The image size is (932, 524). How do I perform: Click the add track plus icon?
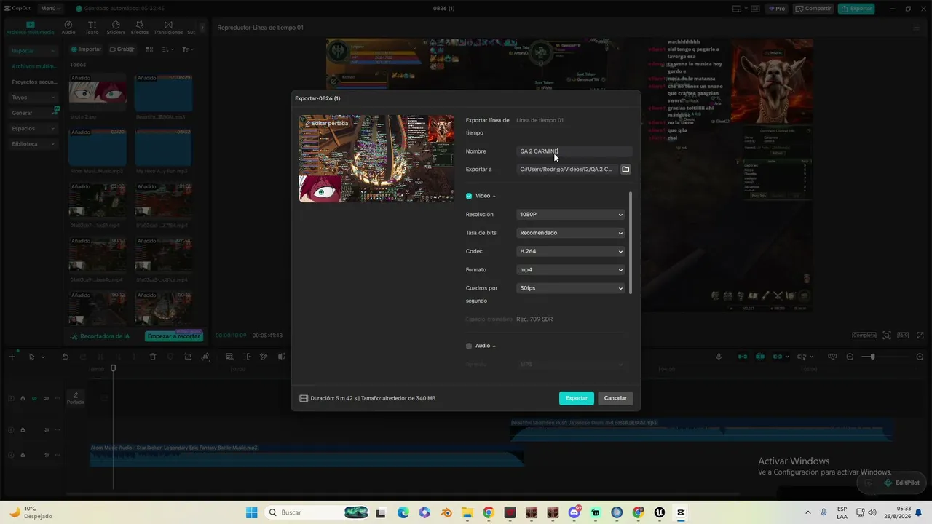tap(12, 357)
